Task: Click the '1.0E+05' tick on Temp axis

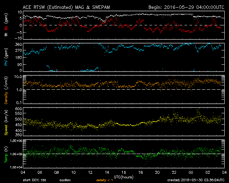Action: tap(16, 154)
